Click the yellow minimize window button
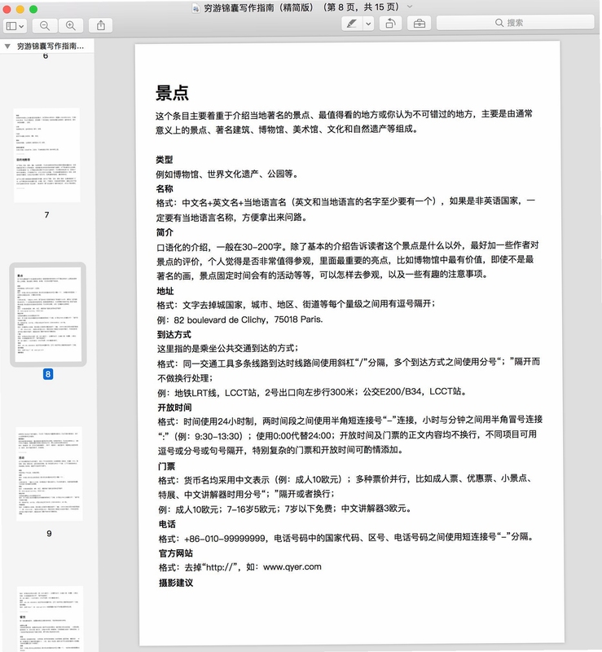The image size is (602, 652). pyautogui.click(x=20, y=9)
